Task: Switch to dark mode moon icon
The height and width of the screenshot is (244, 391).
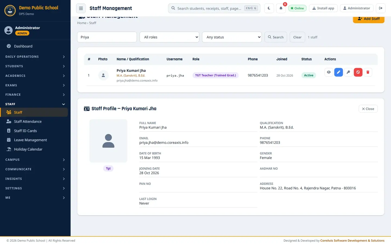Action: (x=269, y=8)
